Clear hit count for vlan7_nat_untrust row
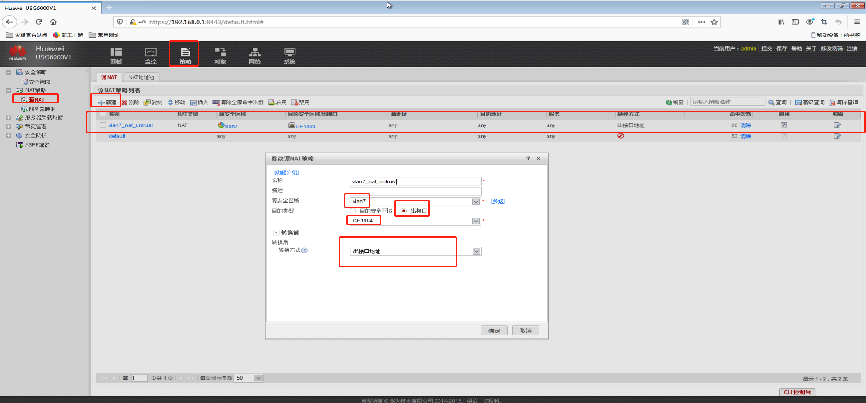This screenshot has height=403, width=866. click(746, 125)
